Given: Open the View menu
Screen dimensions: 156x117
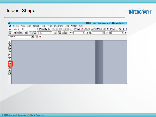Looking at the screenshot, I should click(x=23, y=26).
